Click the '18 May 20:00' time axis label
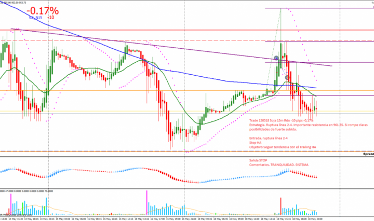The height and width of the screenshot is (221, 374). tap(316, 218)
